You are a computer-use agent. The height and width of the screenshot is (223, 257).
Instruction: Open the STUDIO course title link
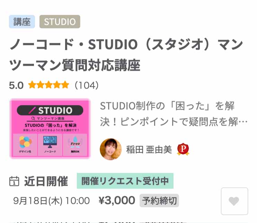[126, 55]
